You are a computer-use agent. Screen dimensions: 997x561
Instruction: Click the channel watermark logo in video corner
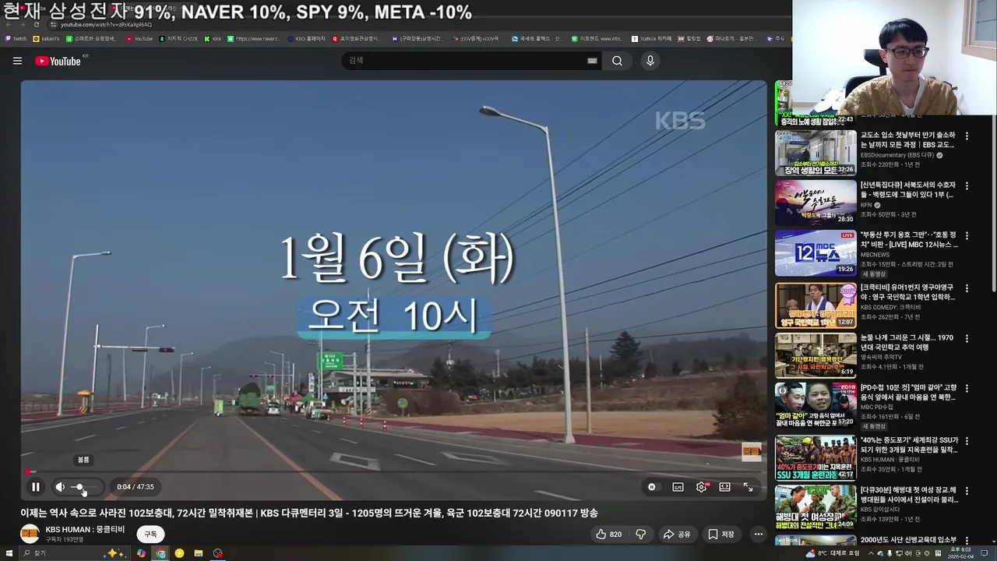pos(751,451)
